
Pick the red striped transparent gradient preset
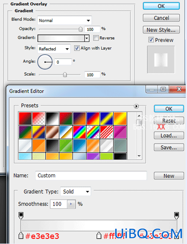click(x=106, y=132)
